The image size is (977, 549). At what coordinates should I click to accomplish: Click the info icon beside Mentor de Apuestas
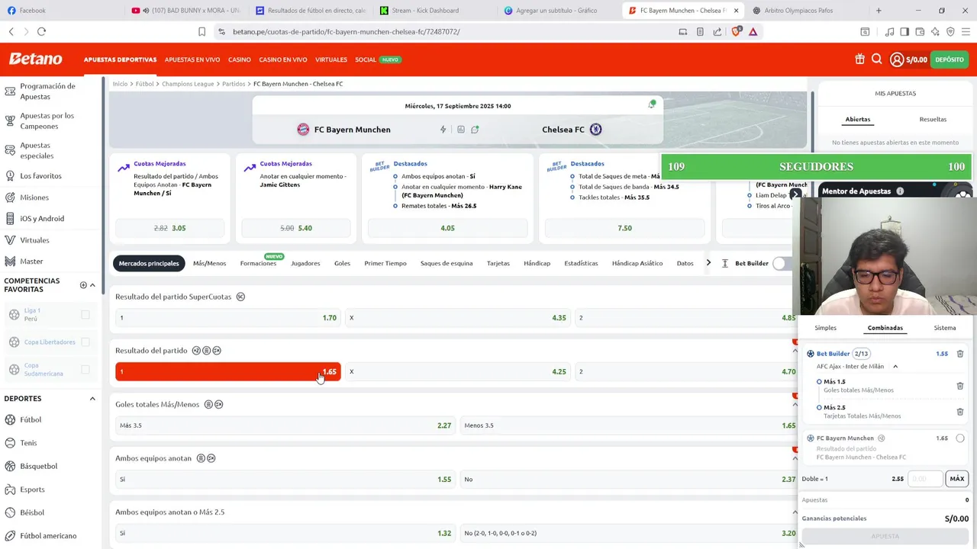coord(900,191)
